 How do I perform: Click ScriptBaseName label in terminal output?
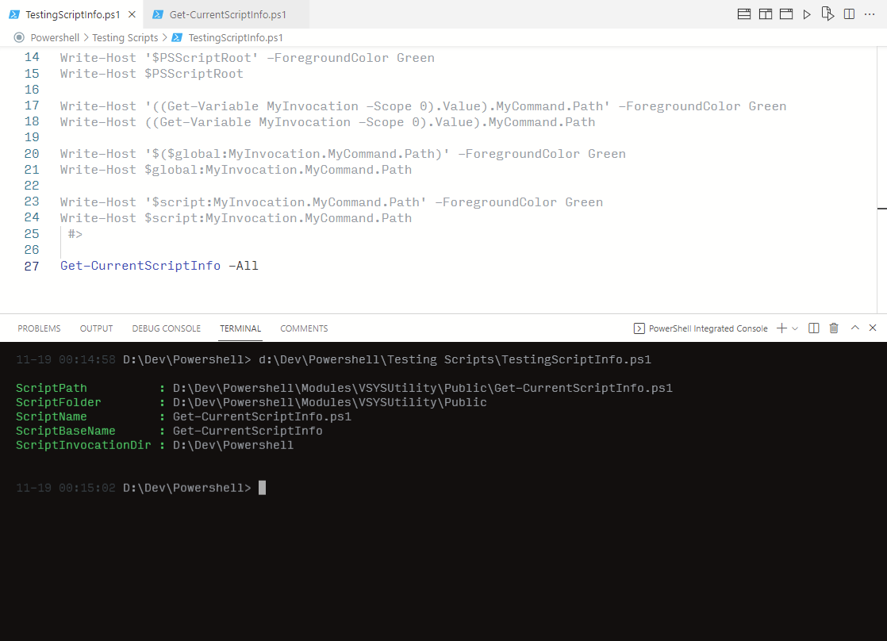pyautogui.click(x=66, y=431)
